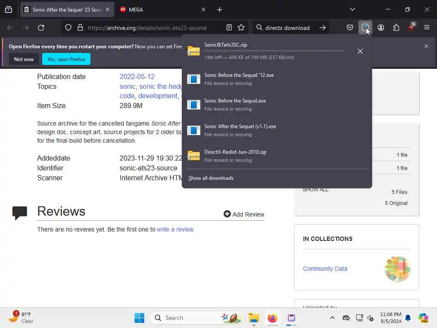Click the forward navigation arrow
This screenshot has width=437, height=328.
26,28
